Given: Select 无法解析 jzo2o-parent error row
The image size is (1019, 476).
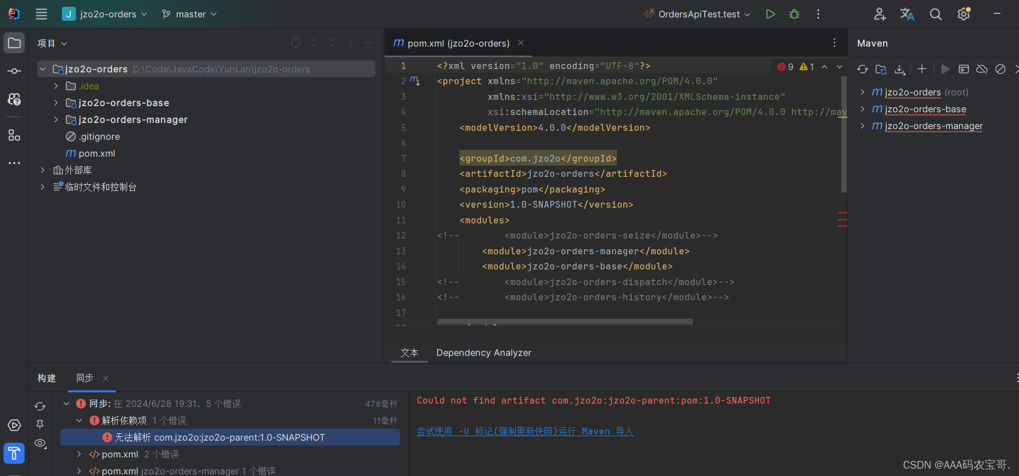Looking at the screenshot, I should (x=230, y=437).
